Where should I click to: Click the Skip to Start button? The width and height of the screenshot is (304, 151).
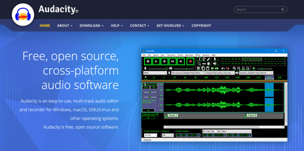tap(172, 61)
